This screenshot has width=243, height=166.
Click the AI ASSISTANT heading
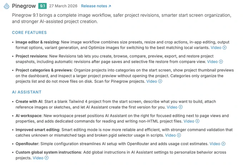coord(27,92)
